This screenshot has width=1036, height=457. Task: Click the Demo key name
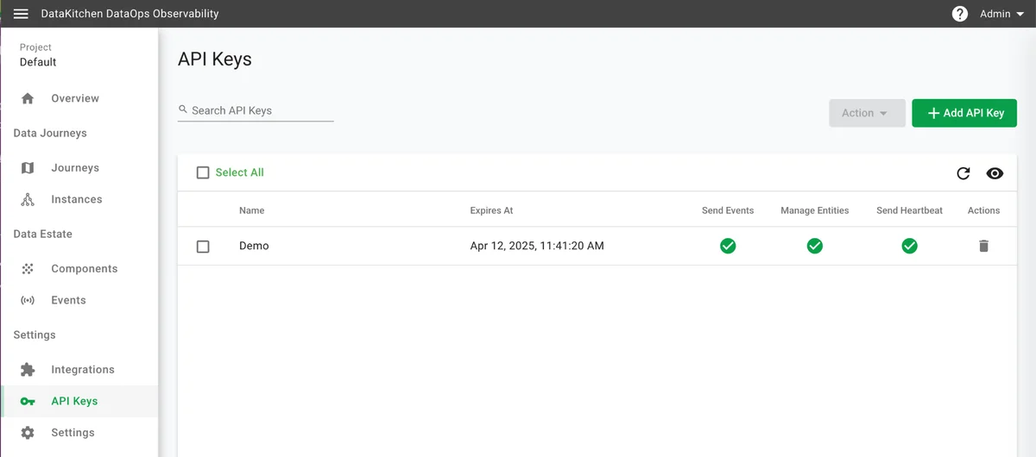254,246
